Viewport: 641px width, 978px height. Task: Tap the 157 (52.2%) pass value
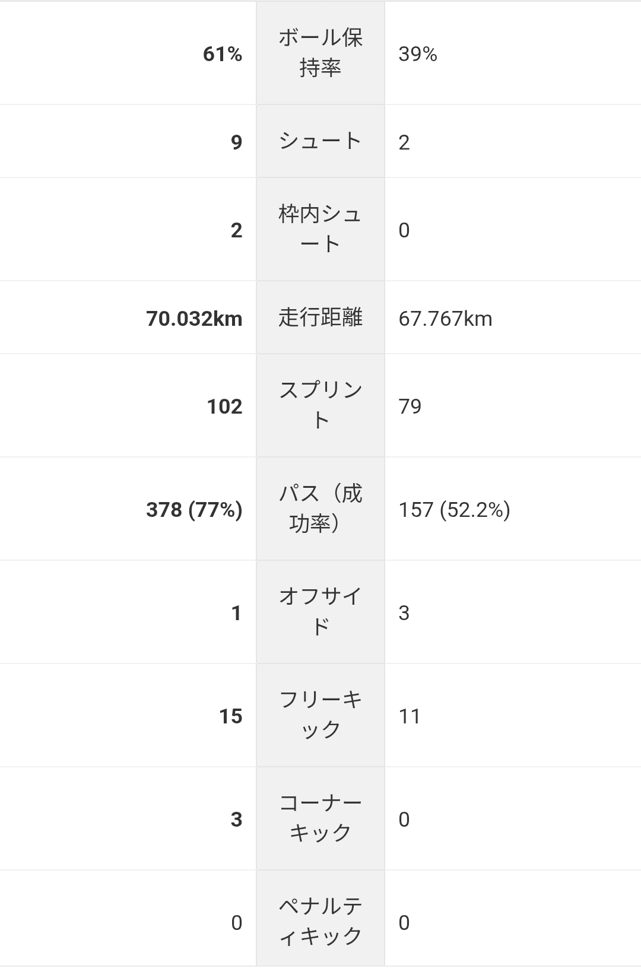pyautogui.click(x=454, y=510)
